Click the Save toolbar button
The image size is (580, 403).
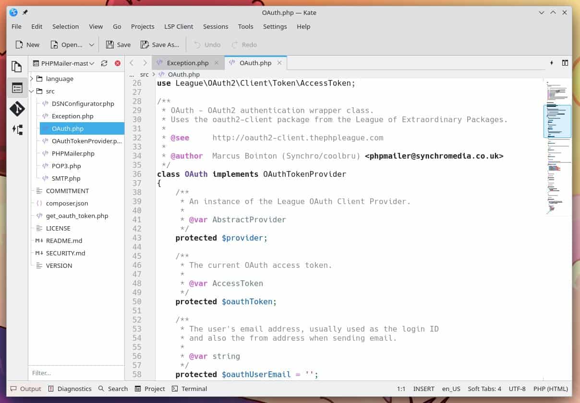118,45
